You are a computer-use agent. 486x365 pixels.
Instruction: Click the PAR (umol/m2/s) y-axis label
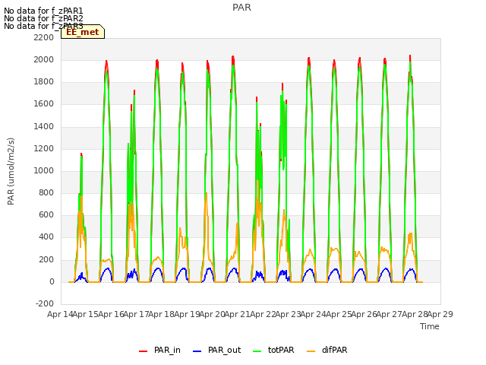tap(11, 171)
